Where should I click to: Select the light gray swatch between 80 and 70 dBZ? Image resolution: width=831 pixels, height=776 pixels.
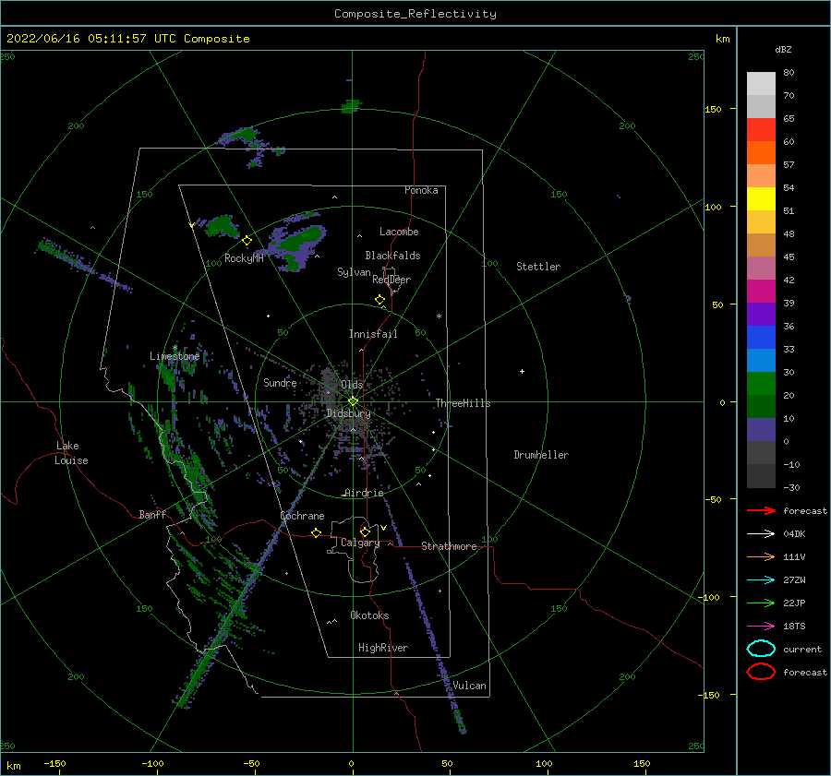(x=761, y=84)
